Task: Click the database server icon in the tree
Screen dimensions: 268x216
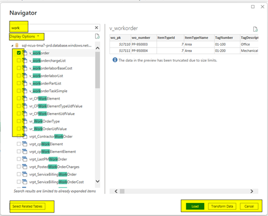Action: pos(17,45)
